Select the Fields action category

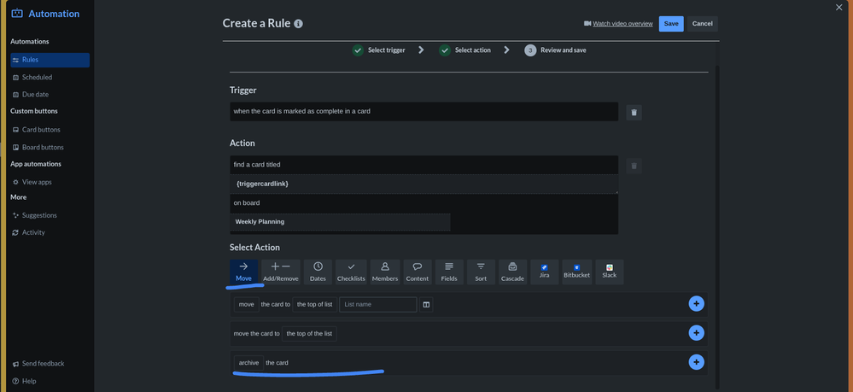coord(449,272)
